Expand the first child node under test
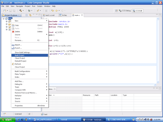 pyautogui.click(x=7, y=21)
